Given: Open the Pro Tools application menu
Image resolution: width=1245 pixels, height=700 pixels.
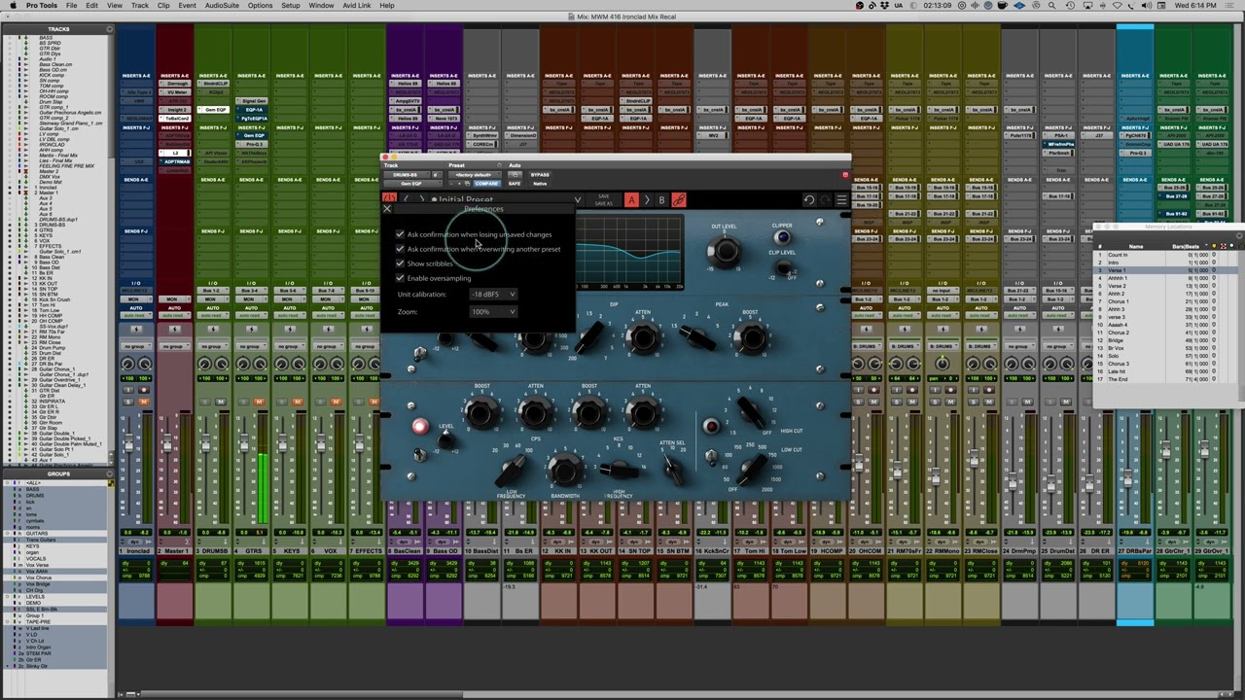Looking at the screenshot, I should (42, 6).
